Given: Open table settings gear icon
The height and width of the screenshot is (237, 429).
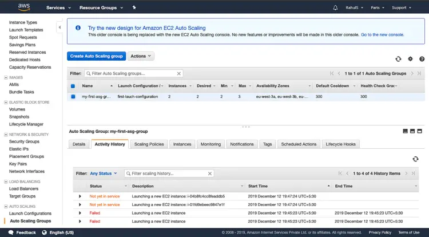Looking at the screenshot, I should pos(410,59).
